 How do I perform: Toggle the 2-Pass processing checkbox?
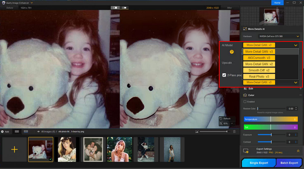click(224, 75)
